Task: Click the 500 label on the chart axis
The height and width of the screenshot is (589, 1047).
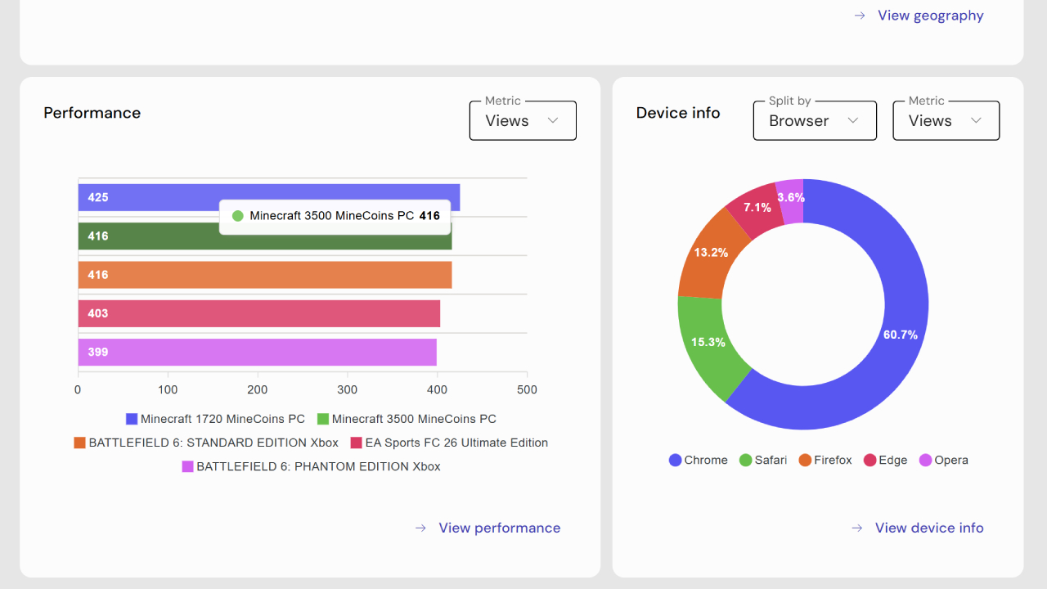Action: click(x=528, y=390)
